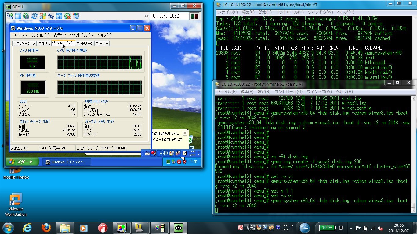Open the ヘルプ(H) menu in Task Manager
Image resolution: width=417 pixels, height=234 pixels.
[104, 35]
